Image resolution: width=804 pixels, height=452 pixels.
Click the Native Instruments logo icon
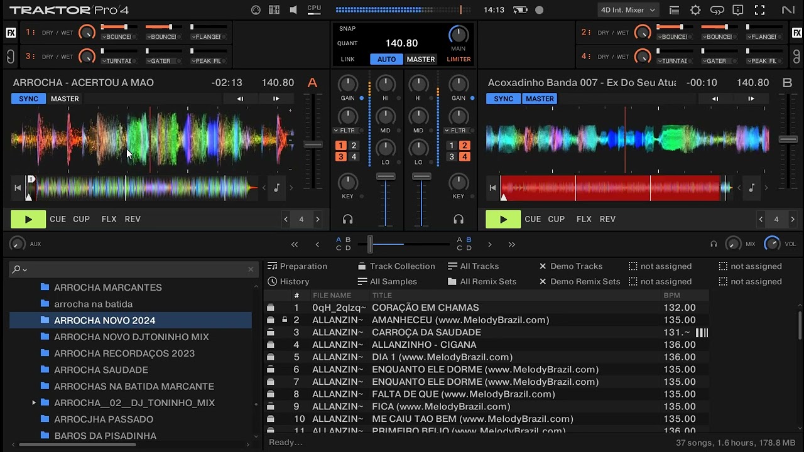click(788, 10)
